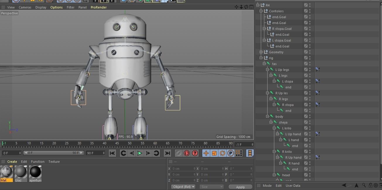Screen dimensions: 382x190
Task: Collapse the tas joint
Action: [264, 64]
